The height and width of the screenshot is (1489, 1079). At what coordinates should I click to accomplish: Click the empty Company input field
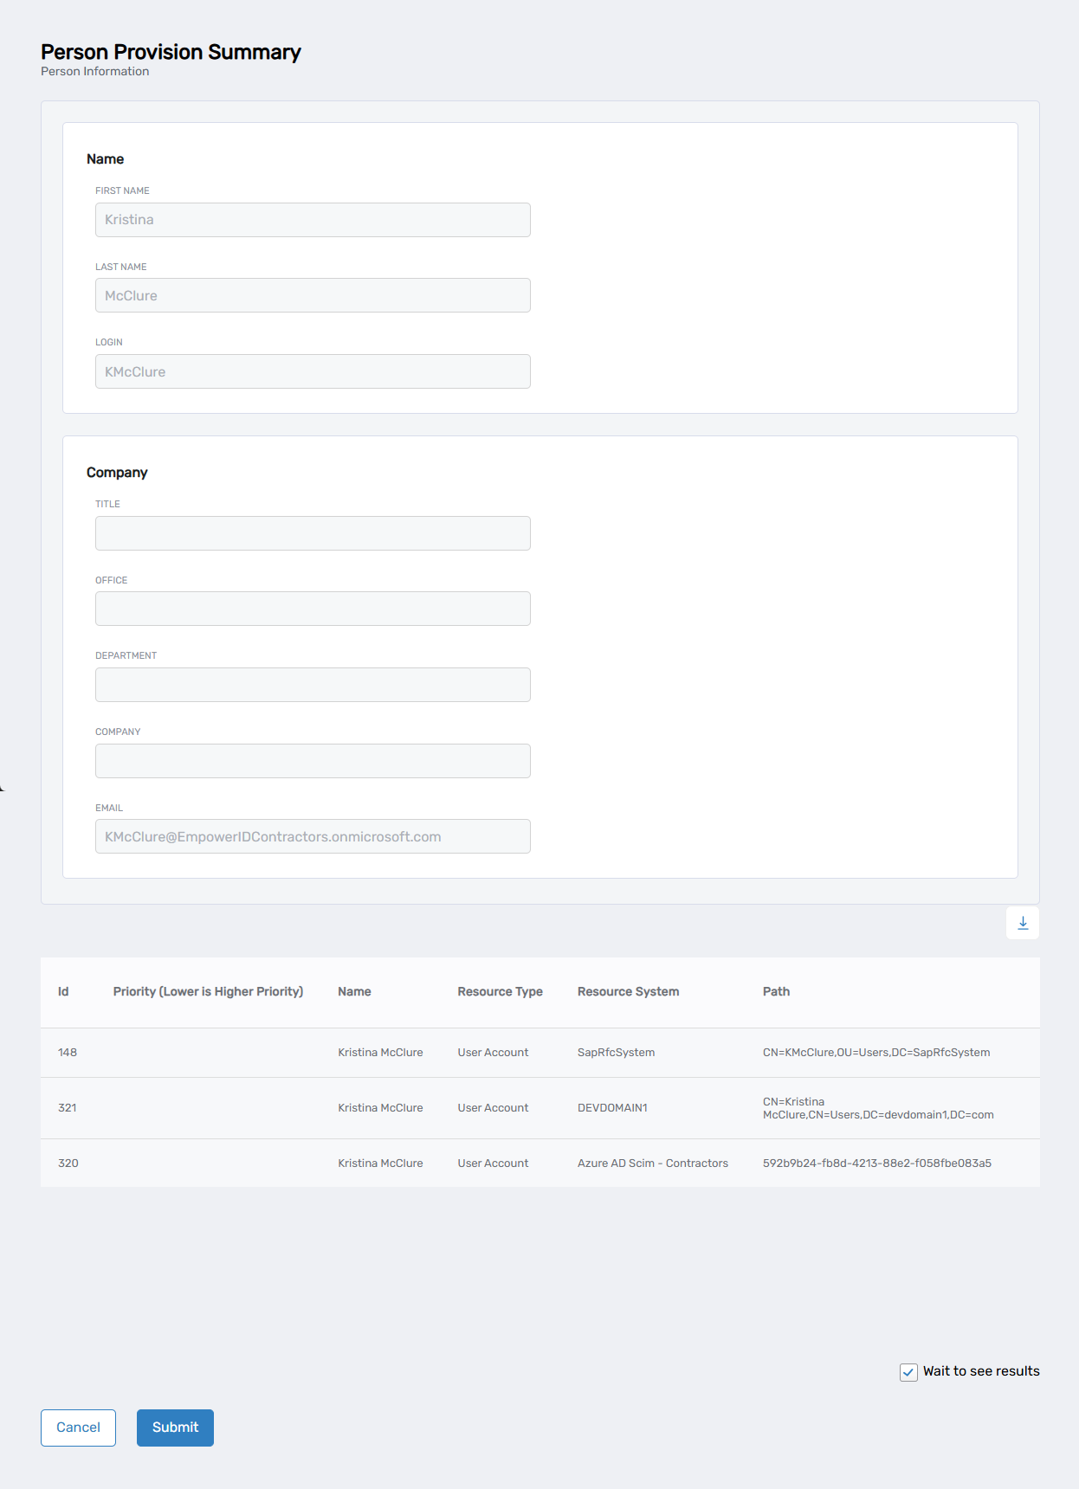click(x=313, y=761)
